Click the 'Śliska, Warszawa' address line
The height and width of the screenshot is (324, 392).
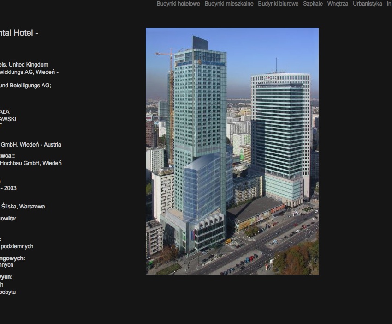coord(23,207)
